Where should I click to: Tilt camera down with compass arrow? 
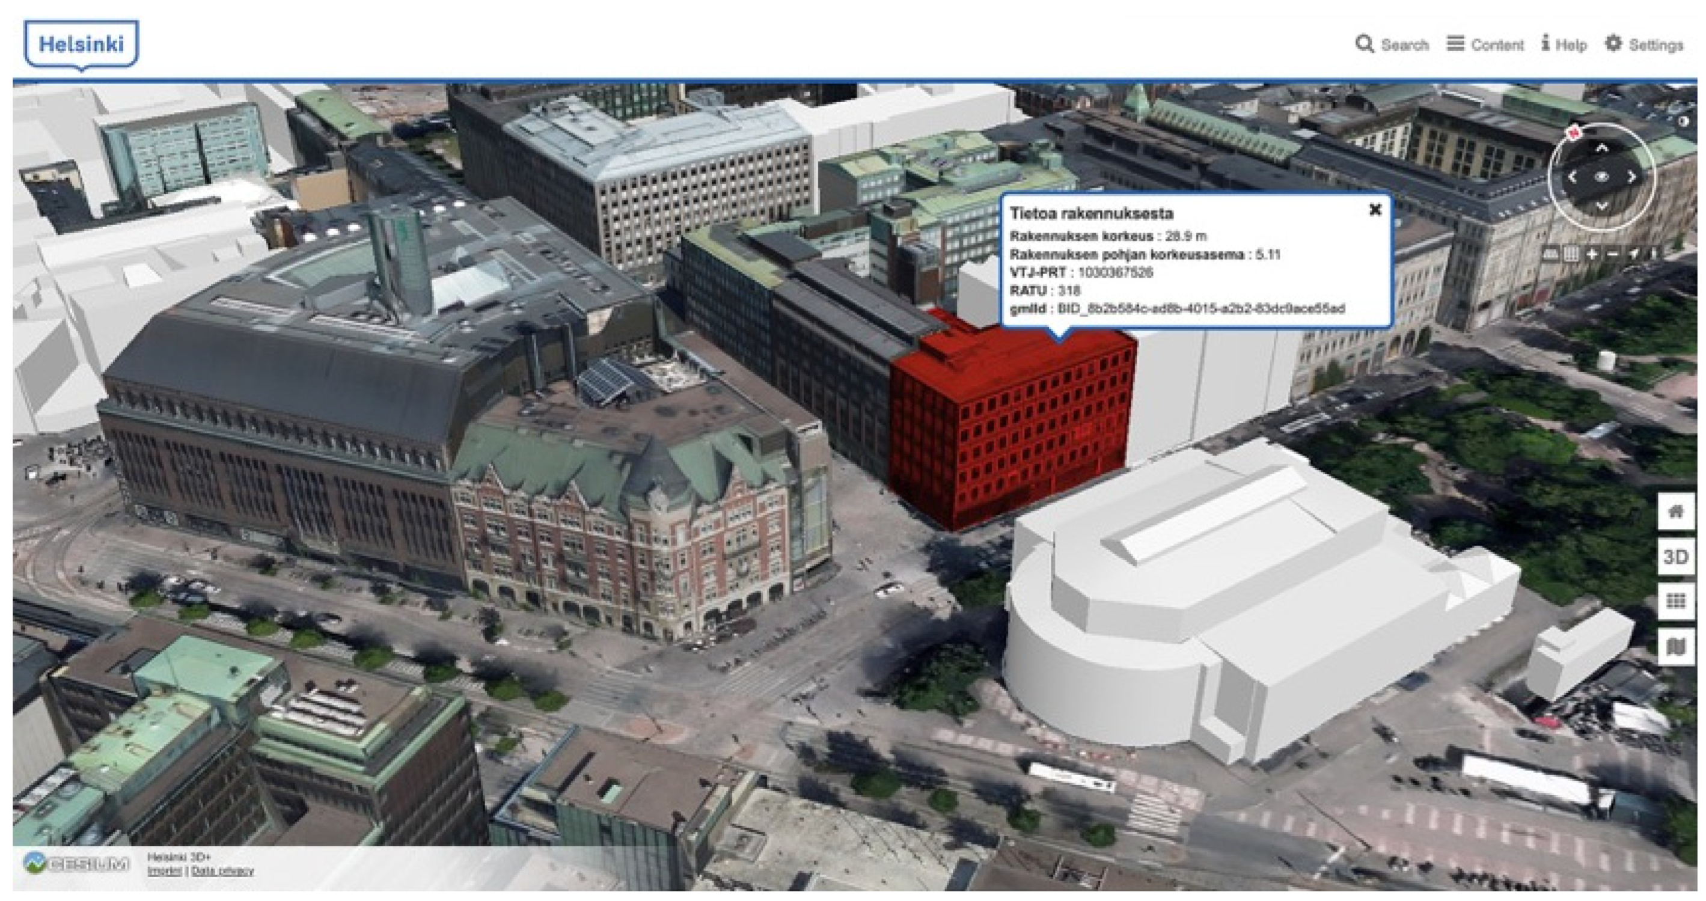1601,206
